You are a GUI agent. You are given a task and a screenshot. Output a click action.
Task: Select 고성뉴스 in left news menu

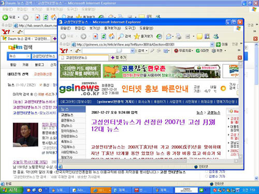(67, 115)
